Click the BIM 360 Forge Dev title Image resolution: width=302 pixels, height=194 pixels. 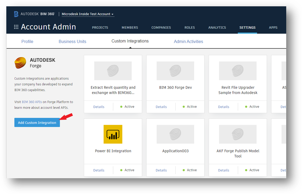click(175, 88)
